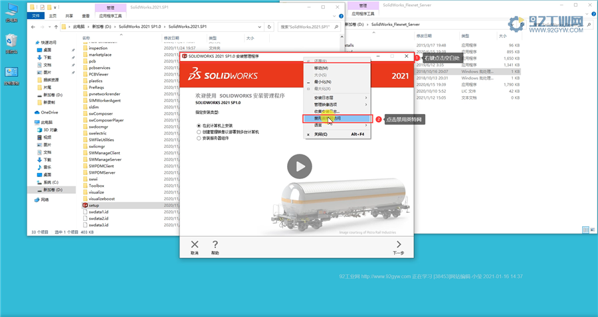
Task: Select the swComposerPlayer folder
Action: 106,120
